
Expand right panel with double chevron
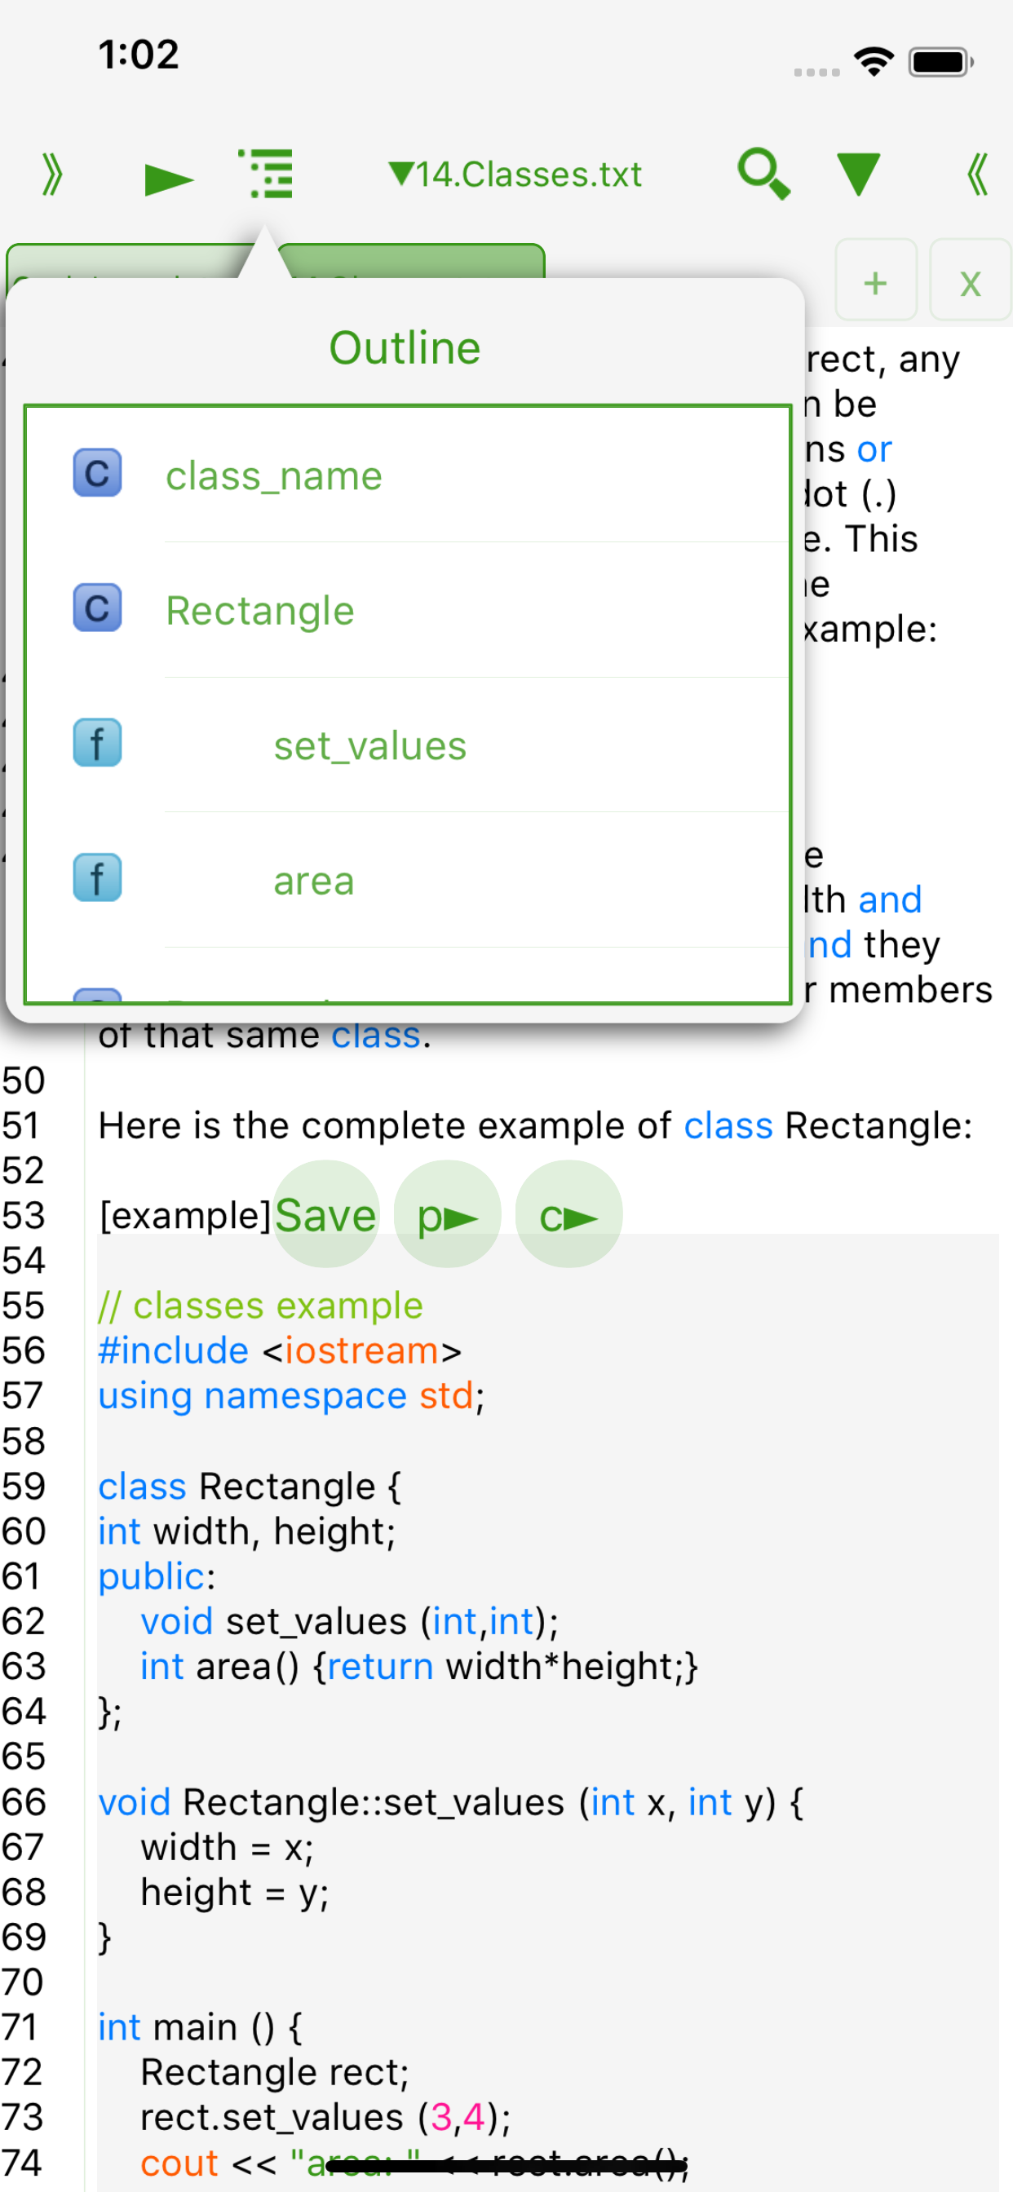pyautogui.click(x=976, y=175)
